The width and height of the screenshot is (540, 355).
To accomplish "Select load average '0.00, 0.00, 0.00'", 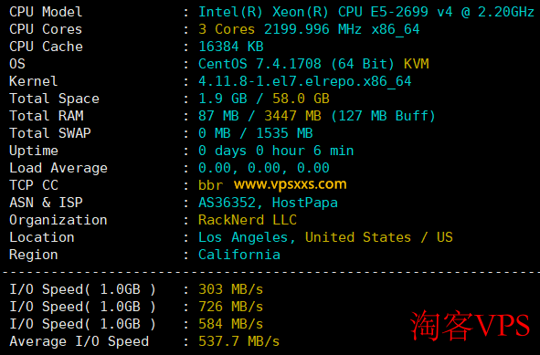I will [x=264, y=168].
